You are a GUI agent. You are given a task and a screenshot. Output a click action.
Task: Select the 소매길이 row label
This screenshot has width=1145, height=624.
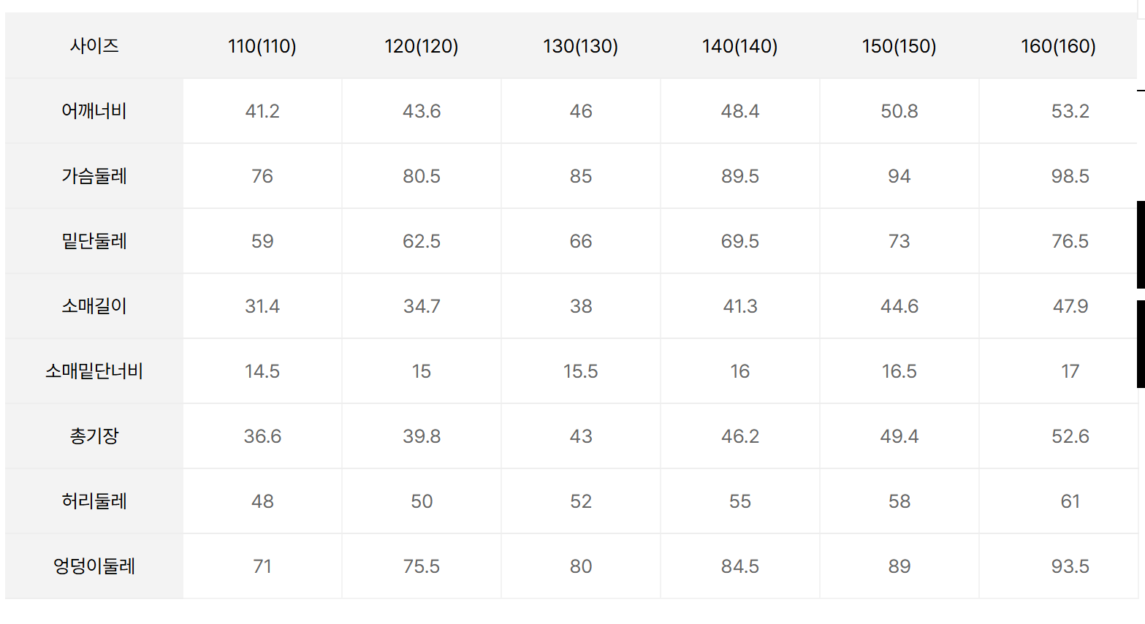coord(94,306)
